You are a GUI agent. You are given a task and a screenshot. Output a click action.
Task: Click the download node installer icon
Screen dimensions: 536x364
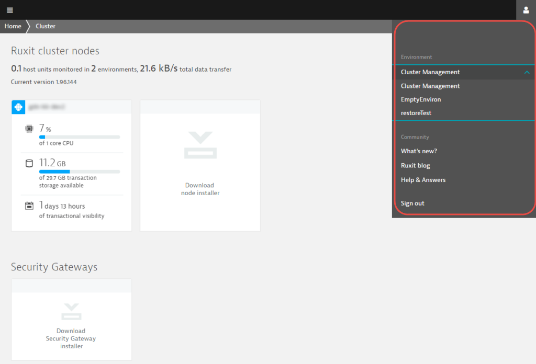(x=200, y=145)
